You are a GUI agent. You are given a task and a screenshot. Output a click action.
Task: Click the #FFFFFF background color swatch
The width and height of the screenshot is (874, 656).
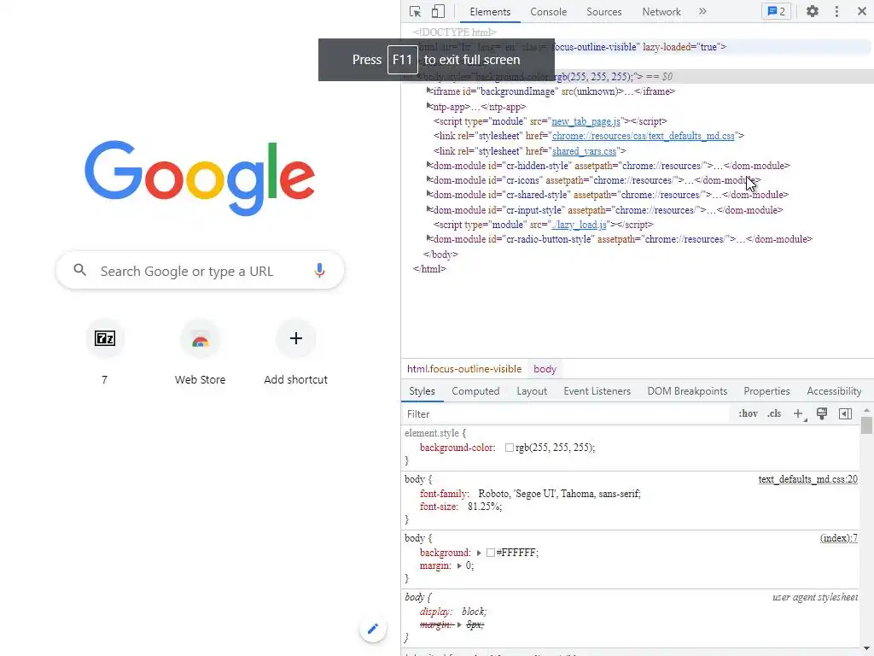click(491, 553)
